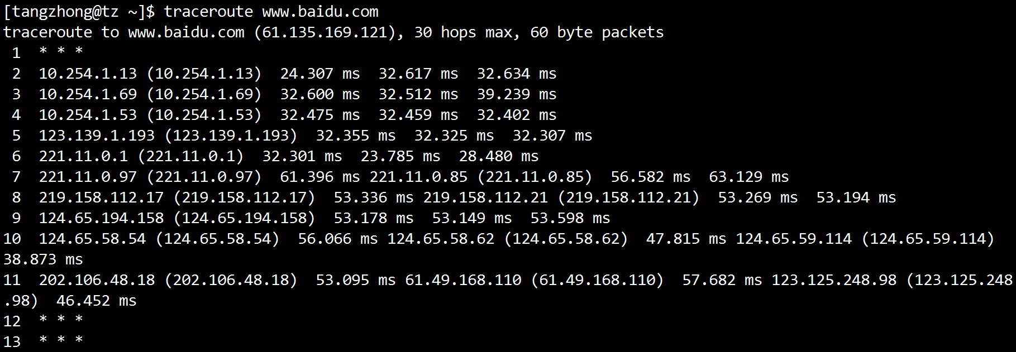This screenshot has height=352, width=1016.
Task: Click hop 2 address 10.254.1.13
Action: pos(88,74)
